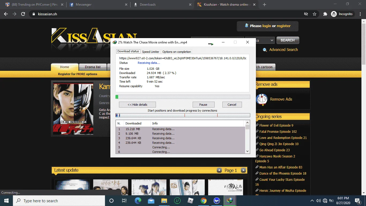This screenshot has height=206, width=366.
Task: Go to next page of Latest update
Action: click(243, 170)
